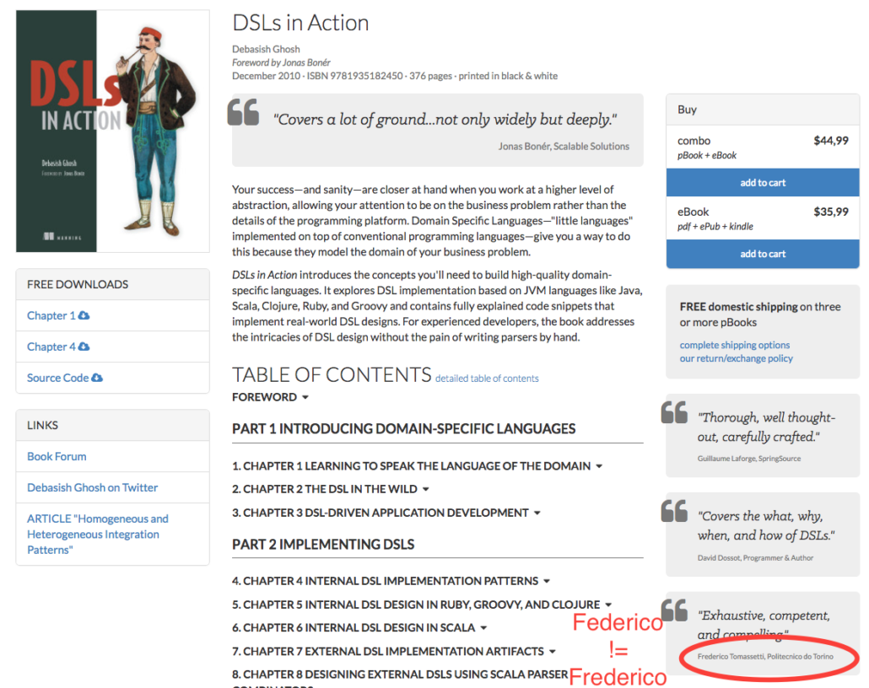Open the Book Forum link
The height and width of the screenshot is (688, 869).
[57, 456]
